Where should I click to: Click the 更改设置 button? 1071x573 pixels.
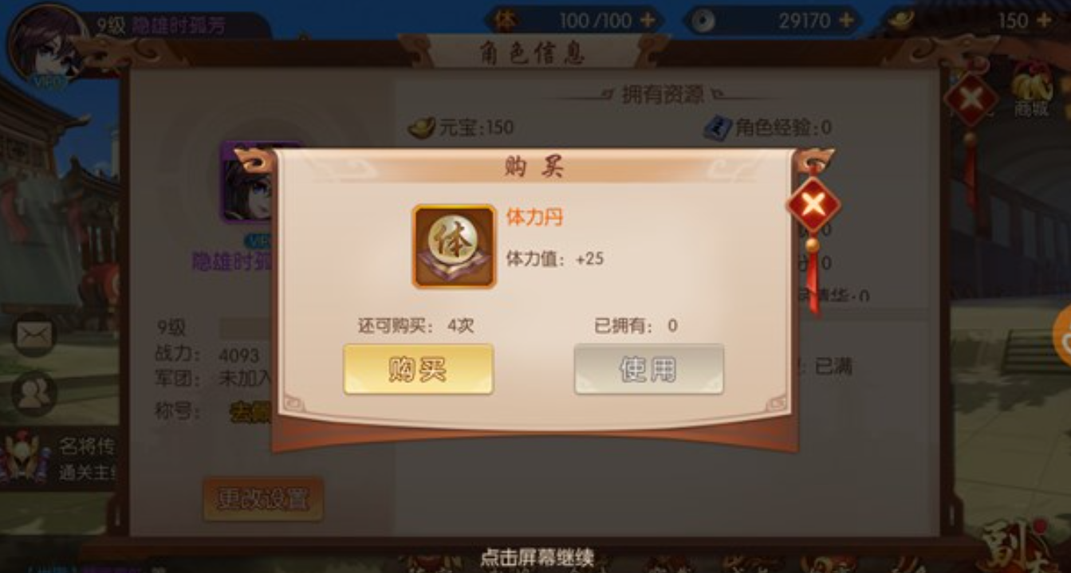(263, 499)
